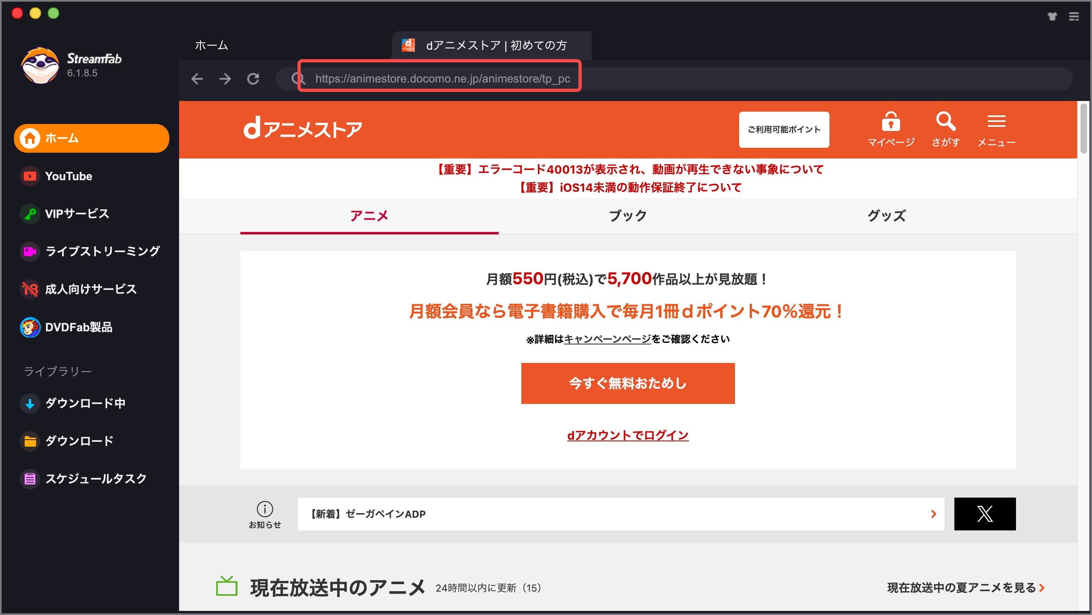Select ホーム in the left sidebar
1092x615 pixels.
pos(92,138)
